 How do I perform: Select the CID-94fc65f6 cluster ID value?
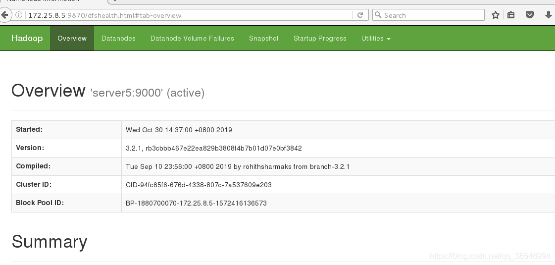coord(199,185)
